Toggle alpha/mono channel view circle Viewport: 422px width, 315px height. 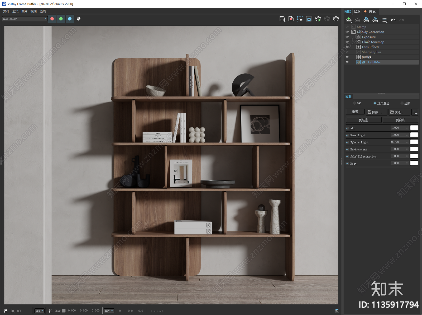79,19
